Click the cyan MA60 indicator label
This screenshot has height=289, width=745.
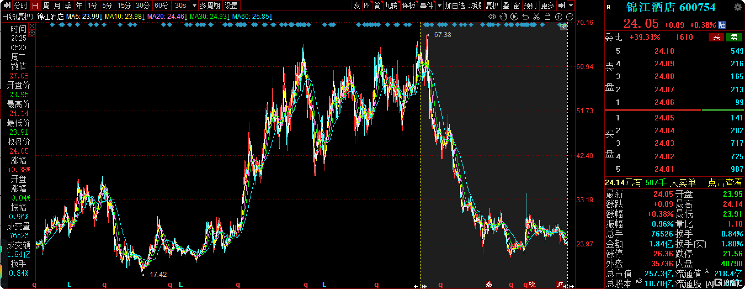252,17
